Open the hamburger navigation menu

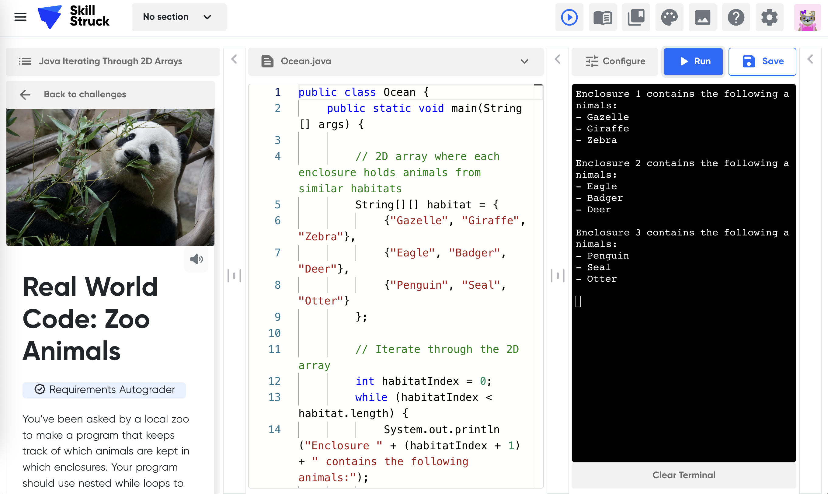click(x=20, y=17)
